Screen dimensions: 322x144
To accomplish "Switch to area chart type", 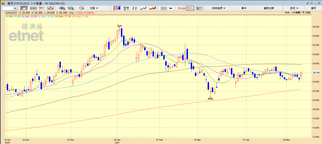I will [x=153, y=8].
